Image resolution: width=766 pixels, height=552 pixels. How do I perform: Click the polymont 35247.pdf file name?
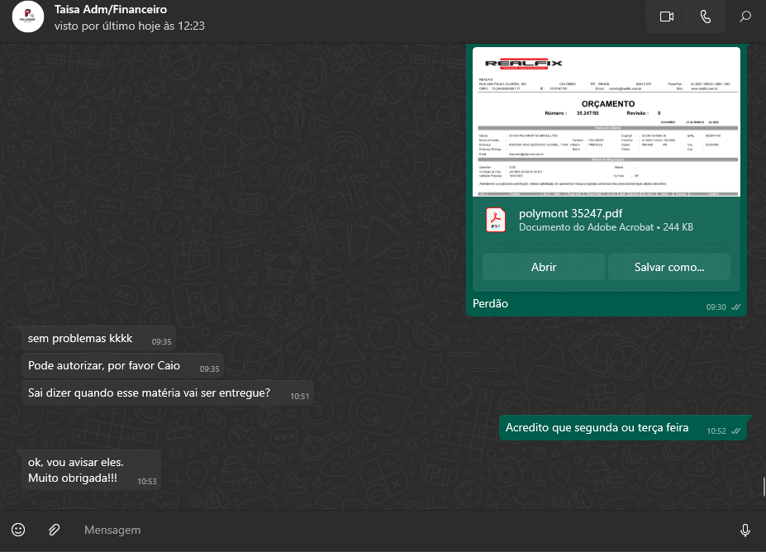pyautogui.click(x=569, y=213)
